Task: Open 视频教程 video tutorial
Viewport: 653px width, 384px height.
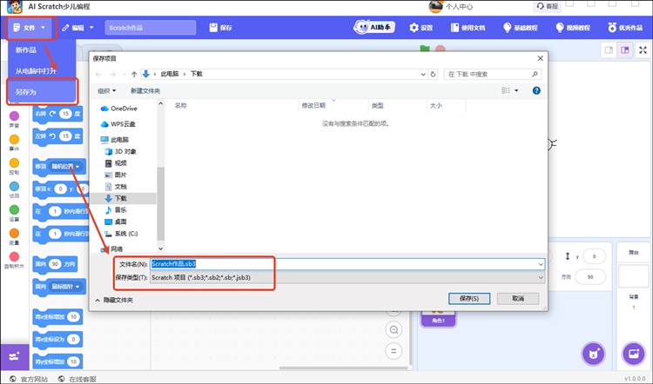Action: 573,28
